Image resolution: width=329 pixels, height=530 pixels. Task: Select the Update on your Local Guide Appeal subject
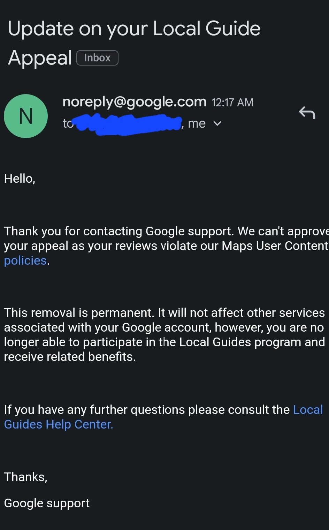click(x=134, y=29)
